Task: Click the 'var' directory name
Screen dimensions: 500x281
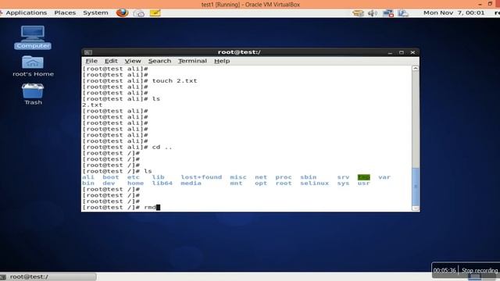Action: (x=384, y=177)
